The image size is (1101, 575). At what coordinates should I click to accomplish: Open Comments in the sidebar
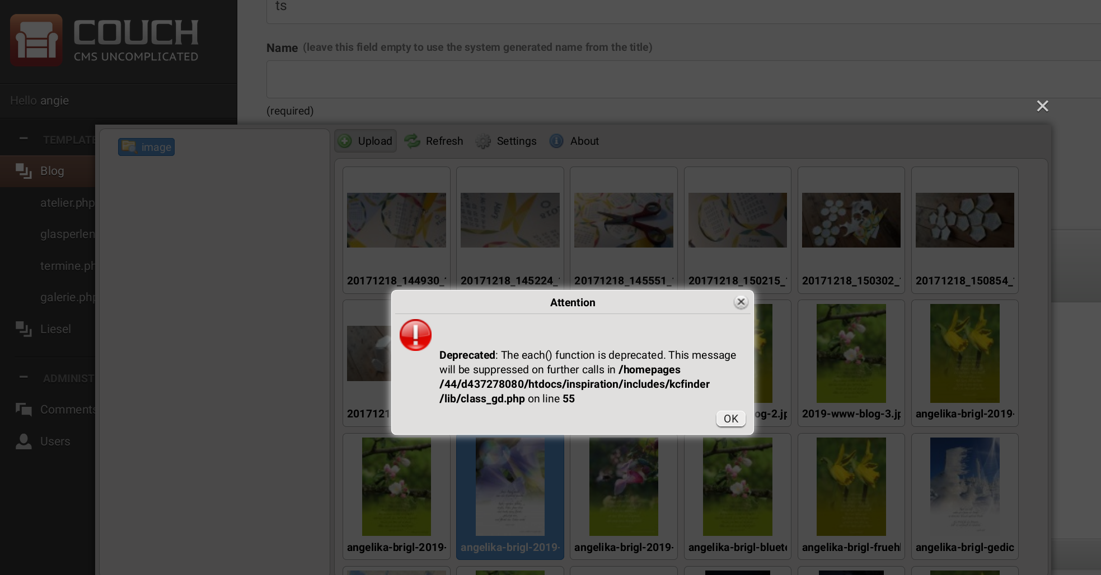point(67,410)
